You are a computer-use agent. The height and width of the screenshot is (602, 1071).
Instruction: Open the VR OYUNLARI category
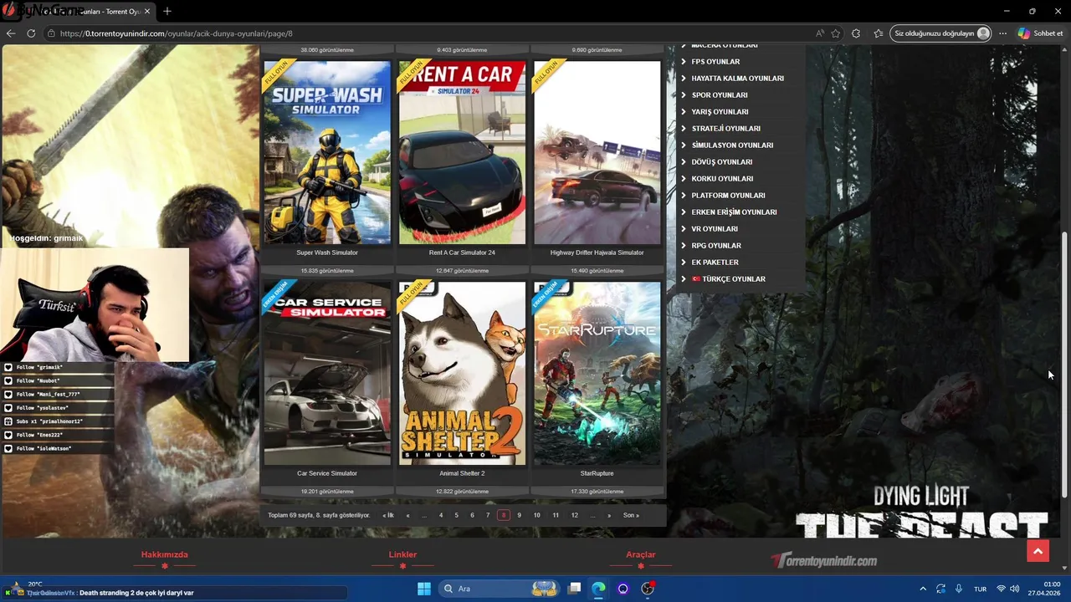pos(715,229)
